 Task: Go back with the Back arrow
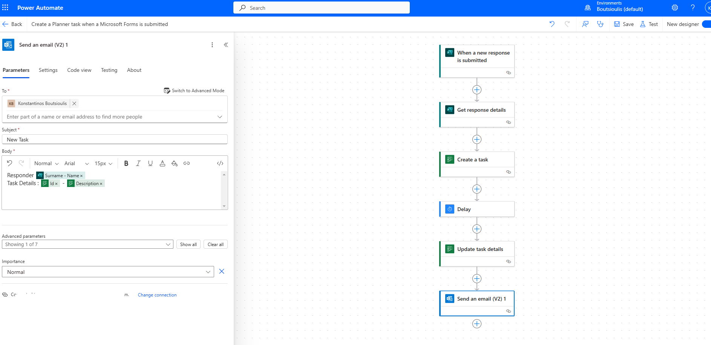click(12, 24)
